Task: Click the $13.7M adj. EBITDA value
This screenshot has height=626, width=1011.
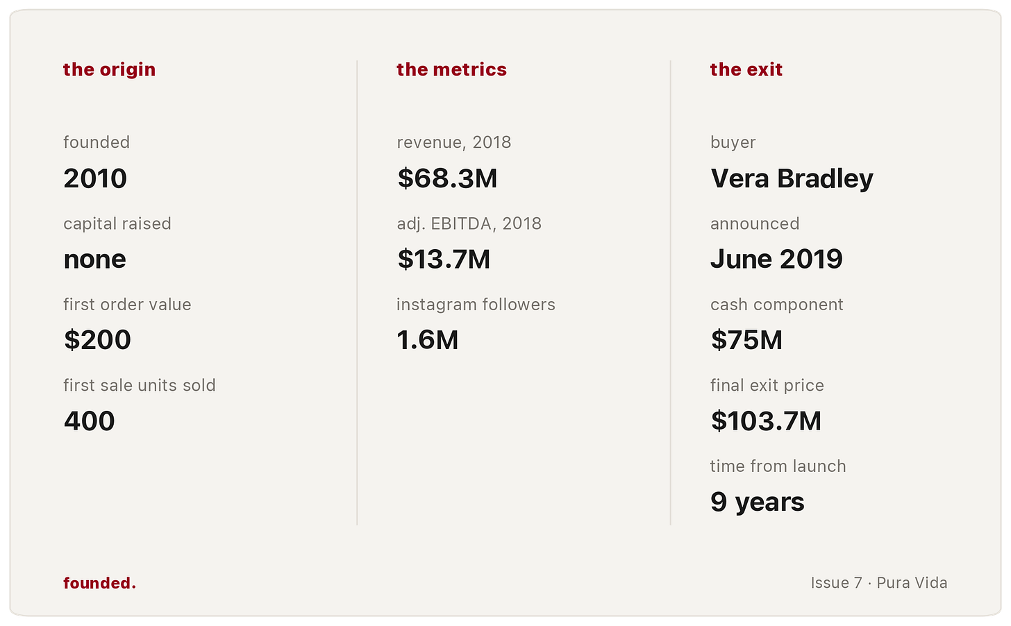Action: click(444, 260)
